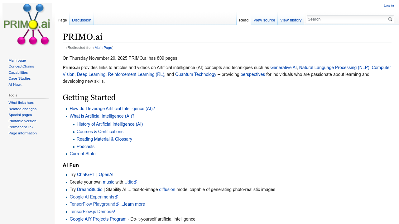The height and width of the screenshot is (224, 399).
Task: Click inside the Search input field
Action: pyautogui.click(x=347, y=19)
